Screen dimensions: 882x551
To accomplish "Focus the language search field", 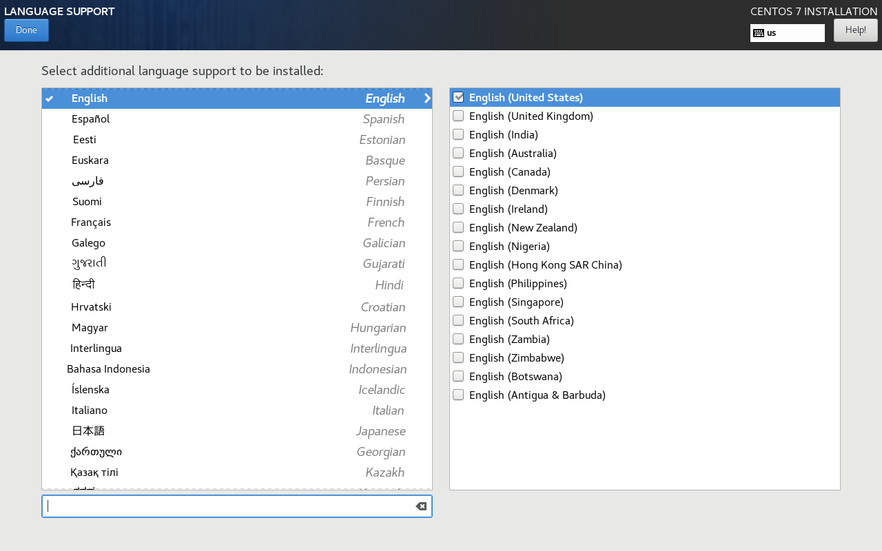I will (237, 506).
